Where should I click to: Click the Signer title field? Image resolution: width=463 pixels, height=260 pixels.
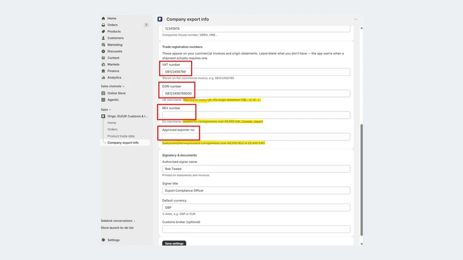[256, 191]
